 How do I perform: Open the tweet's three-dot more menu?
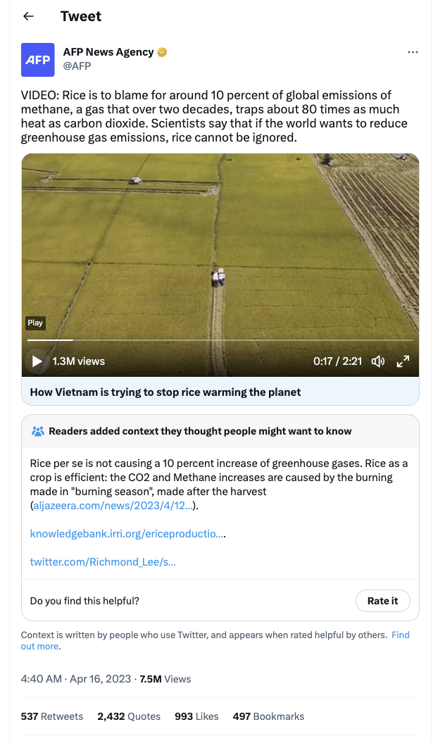(x=413, y=52)
